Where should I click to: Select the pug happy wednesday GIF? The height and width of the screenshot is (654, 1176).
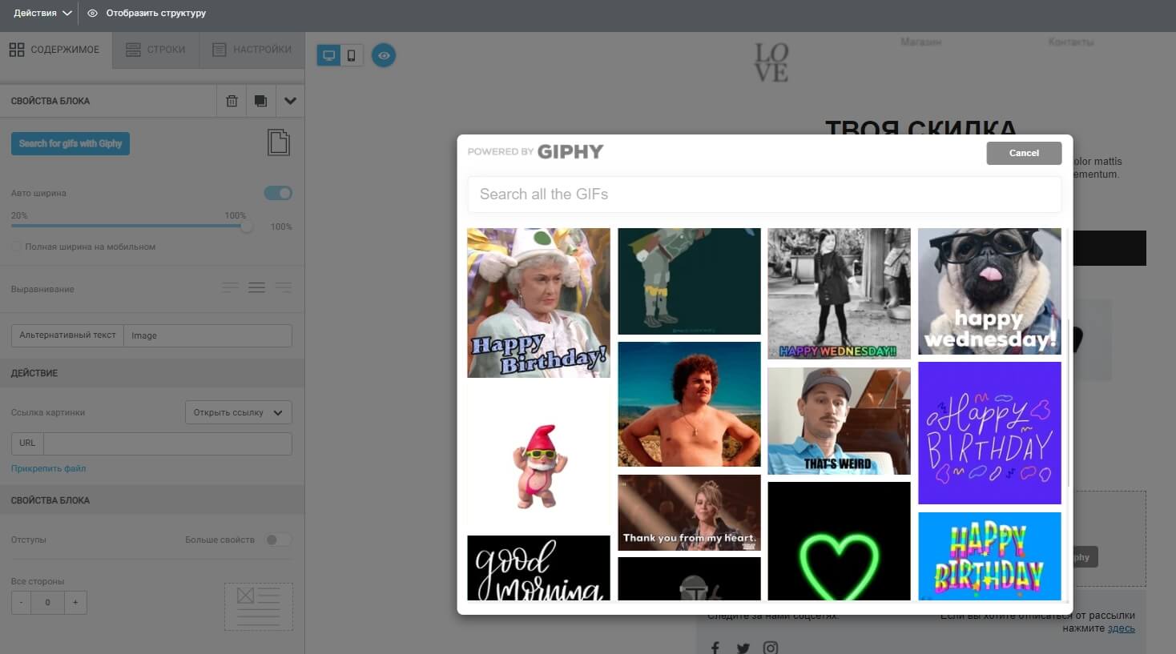click(989, 291)
